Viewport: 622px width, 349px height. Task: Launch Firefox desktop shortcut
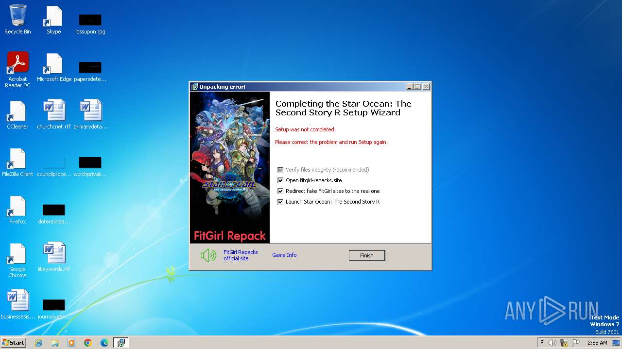click(17, 210)
